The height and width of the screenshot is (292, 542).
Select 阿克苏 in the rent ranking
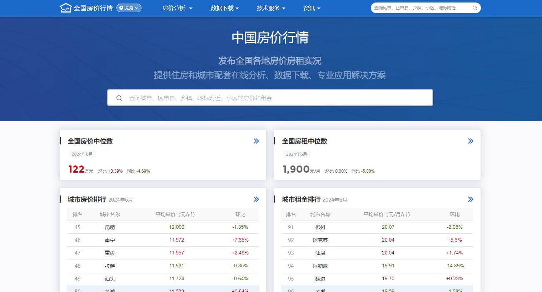coord(320,240)
